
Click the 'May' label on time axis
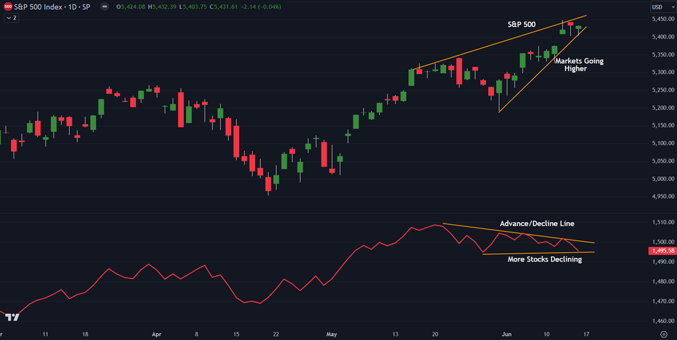point(331,334)
